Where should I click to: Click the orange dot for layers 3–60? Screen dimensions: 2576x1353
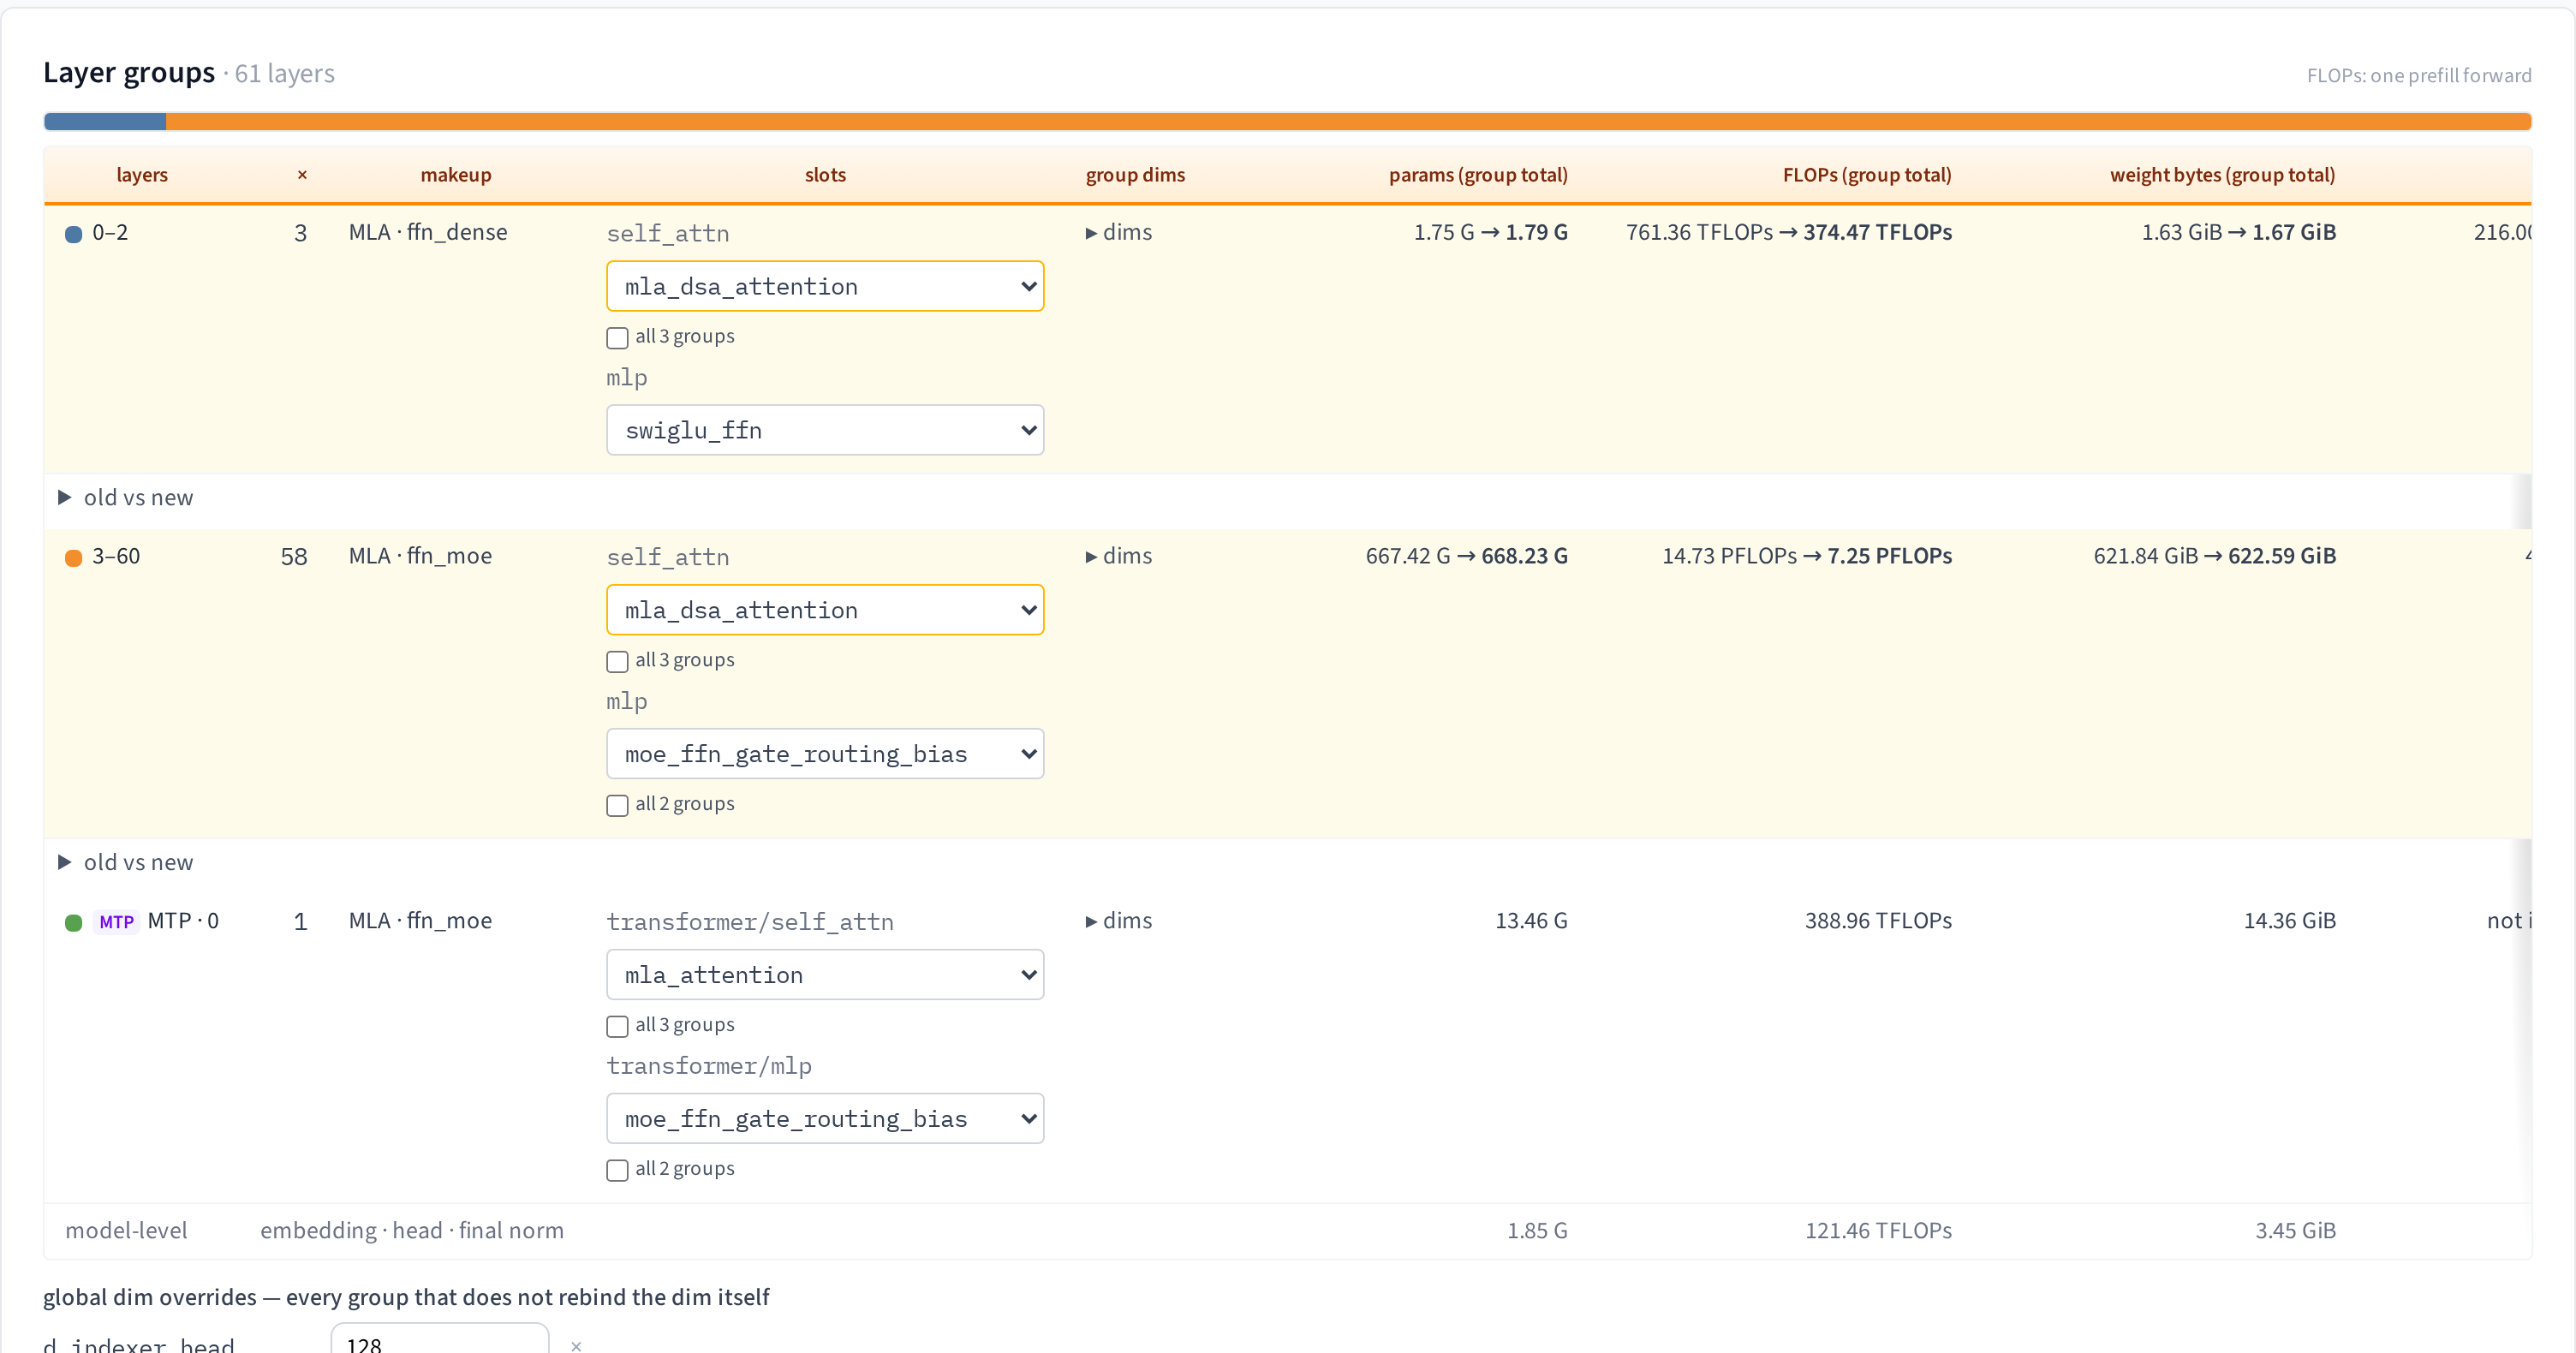[x=73, y=559]
